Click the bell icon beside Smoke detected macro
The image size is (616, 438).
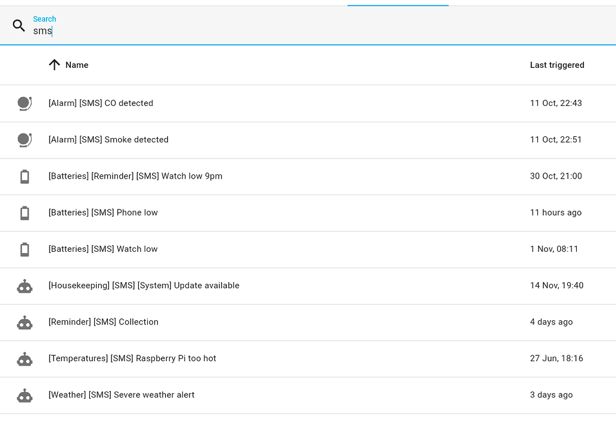(24, 140)
